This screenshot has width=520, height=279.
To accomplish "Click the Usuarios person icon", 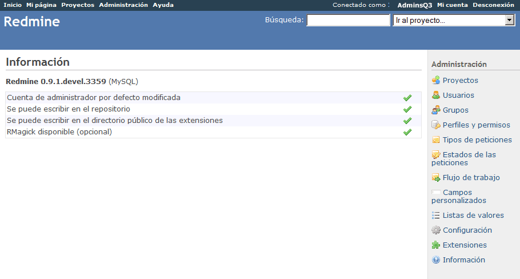I will 436,95.
